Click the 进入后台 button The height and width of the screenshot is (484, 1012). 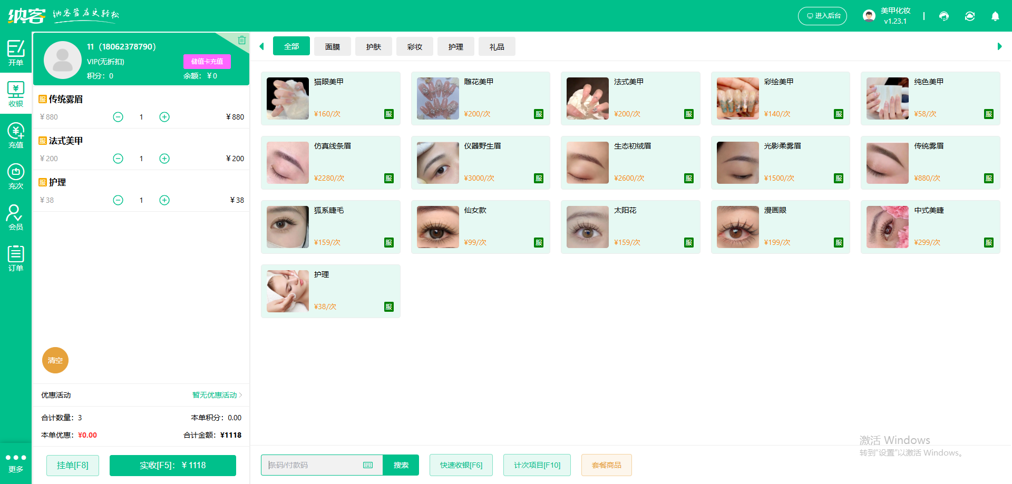[822, 16]
